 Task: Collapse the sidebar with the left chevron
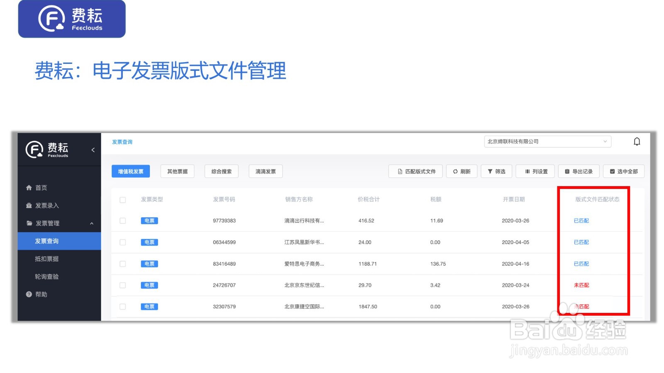tap(93, 150)
